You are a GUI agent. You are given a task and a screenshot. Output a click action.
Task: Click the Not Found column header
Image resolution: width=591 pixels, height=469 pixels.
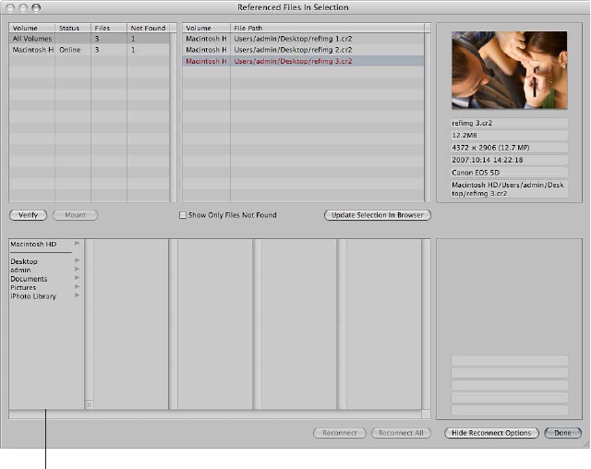click(148, 28)
